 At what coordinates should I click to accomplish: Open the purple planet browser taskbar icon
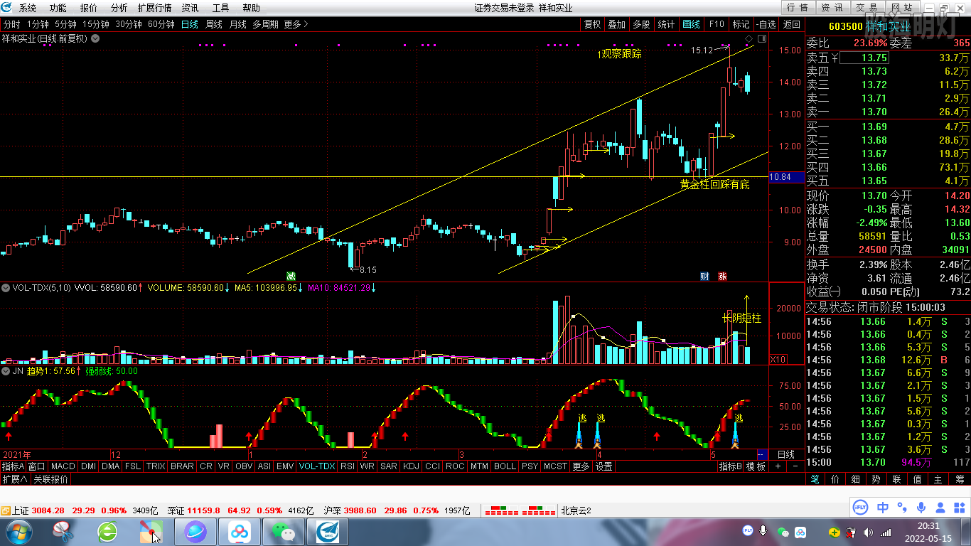(195, 532)
